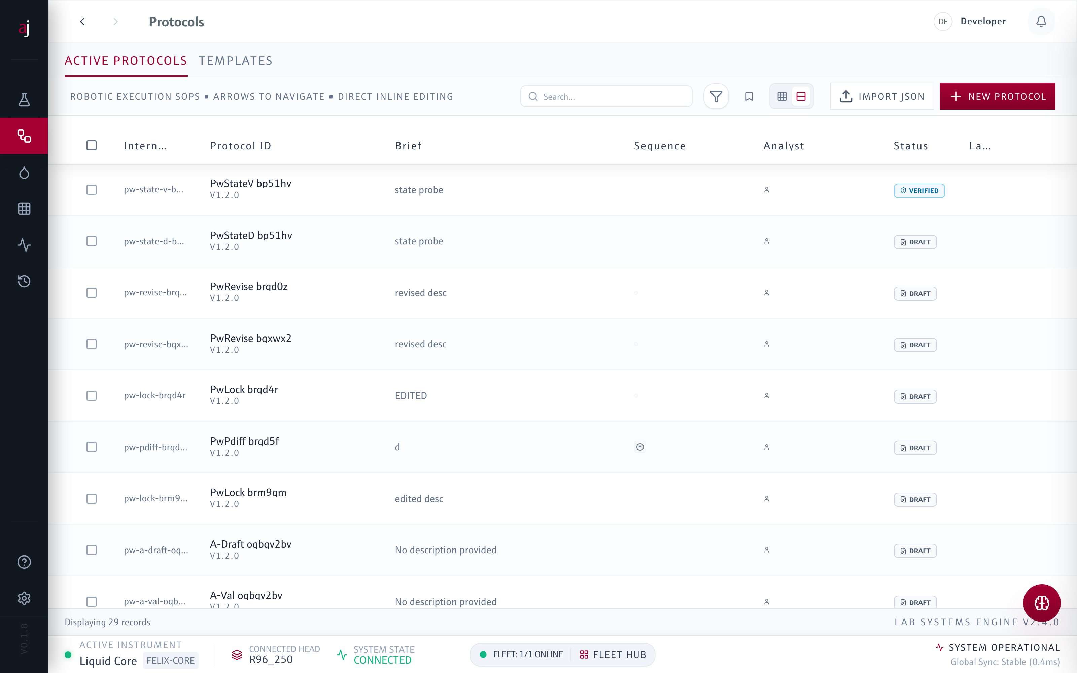The height and width of the screenshot is (673, 1077).
Task: Check the PwRevise brqd0z row checkbox
Action: (x=91, y=293)
